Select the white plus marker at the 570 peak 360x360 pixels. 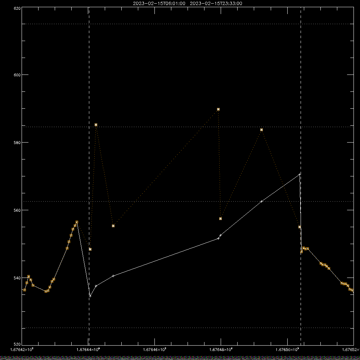(x=300, y=175)
